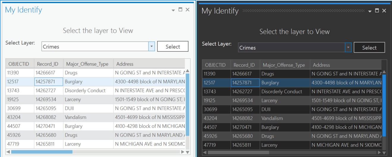Click Record_ID column header in dark table
Image resolution: width=392 pixels, height=157 pixels.
coord(244,65)
